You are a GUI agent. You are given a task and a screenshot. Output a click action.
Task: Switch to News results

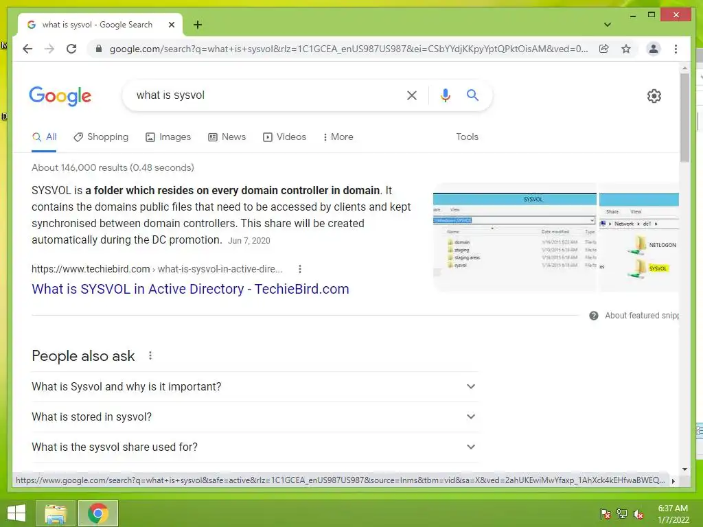pos(227,137)
